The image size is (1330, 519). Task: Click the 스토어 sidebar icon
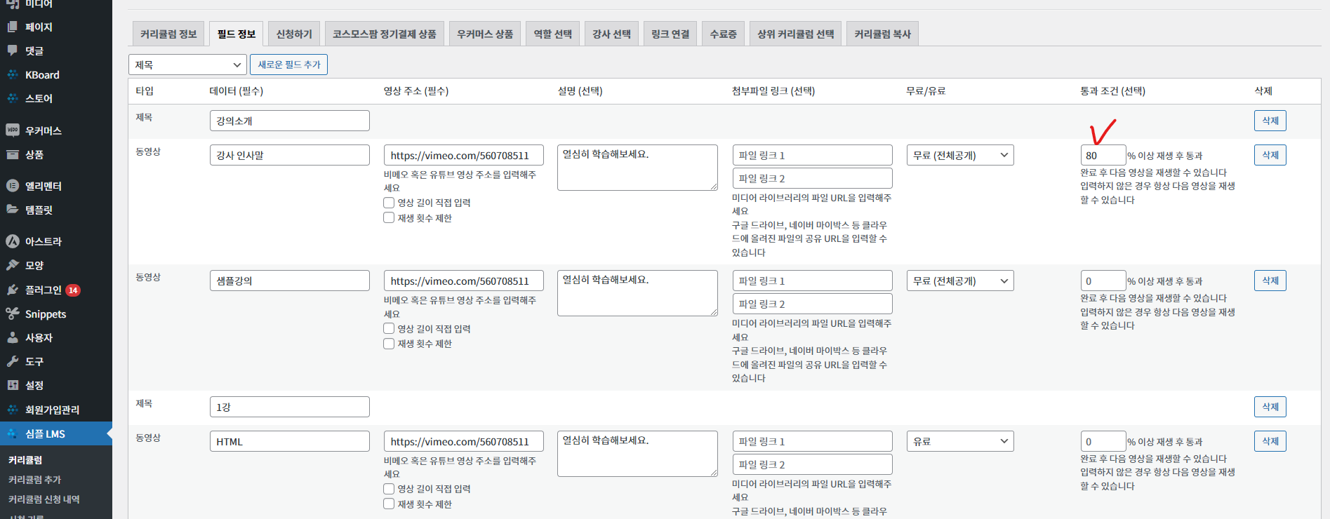(13, 98)
